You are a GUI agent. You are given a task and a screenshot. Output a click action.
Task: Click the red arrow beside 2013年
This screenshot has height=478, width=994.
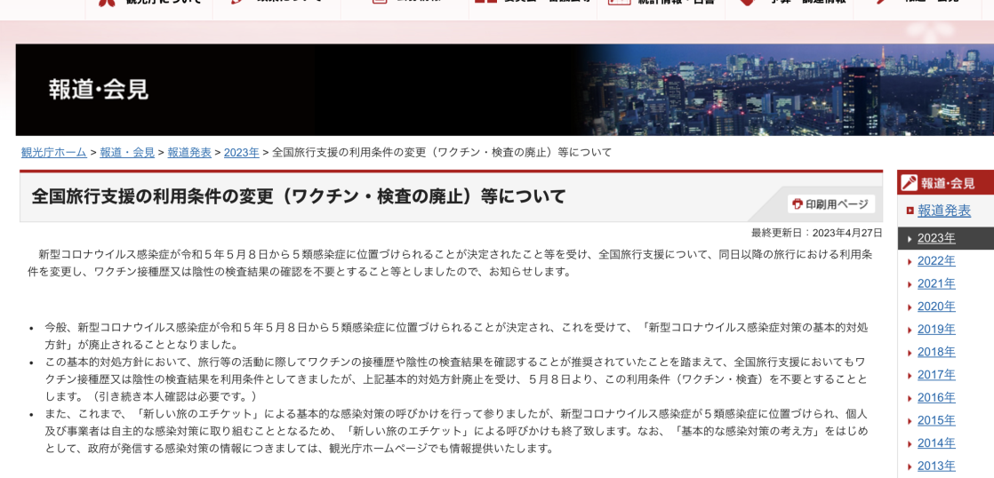point(909,466)
